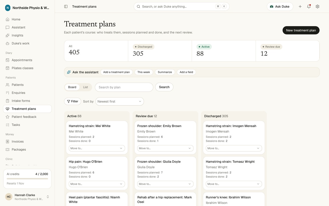Click the Northside Physio logo avatar
Viewport: 329px width, 206px height.
tap(8, 8)
